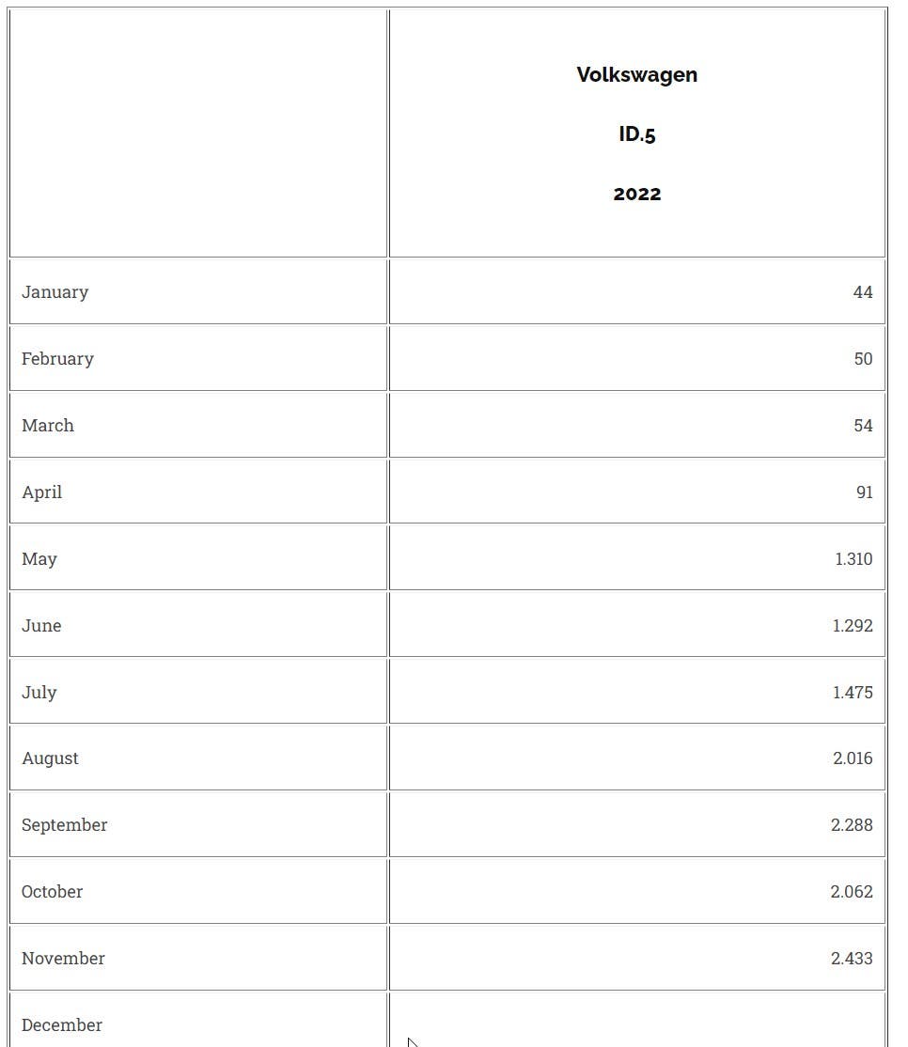Click the March value 54

coord(862,426)
